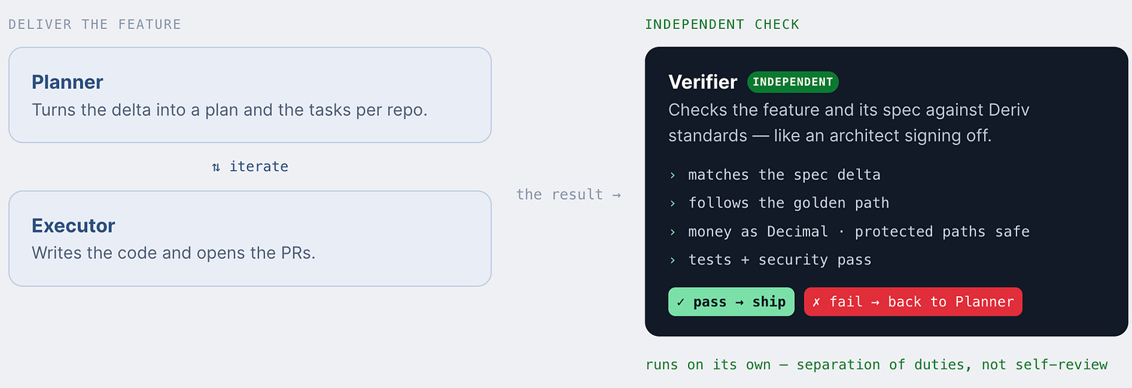Click the chevron before matches the spec delta
1132x388 pixels.
673,175
